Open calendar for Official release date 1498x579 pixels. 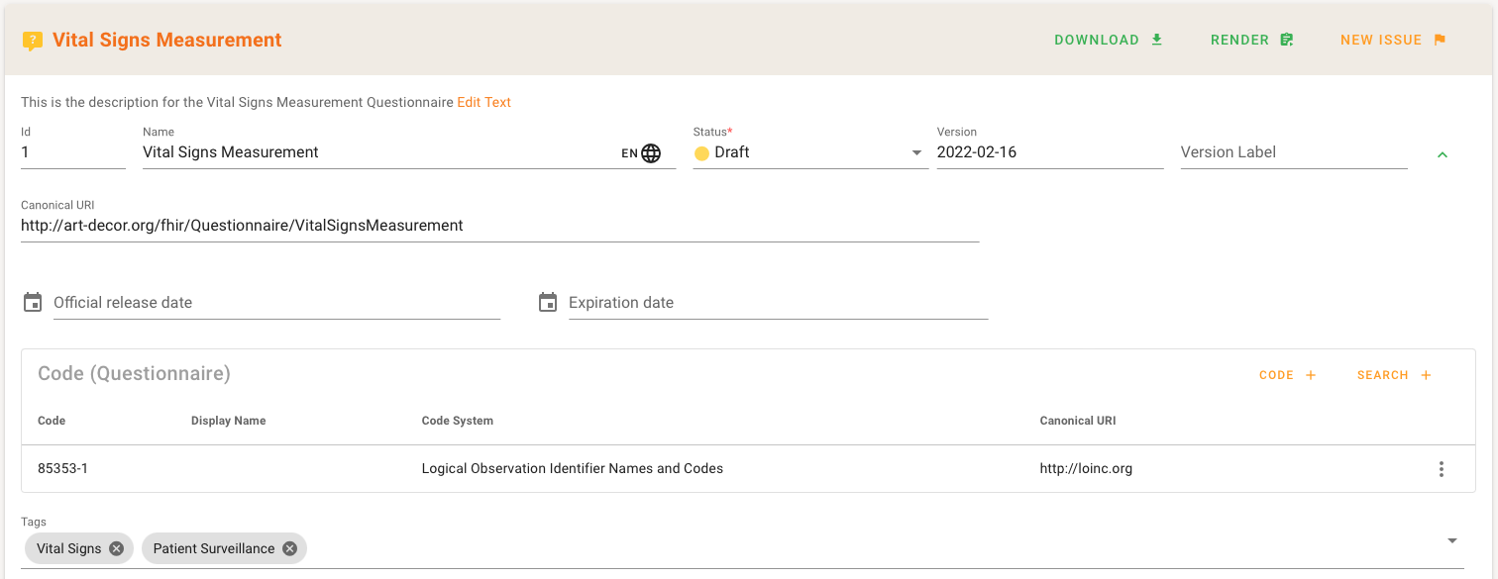pos(33,302)
